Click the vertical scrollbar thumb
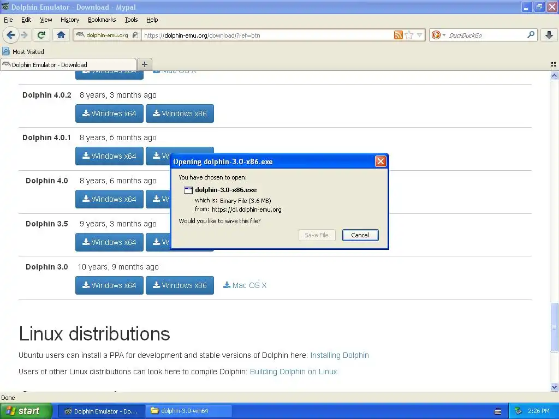This screenshot has height=419, width=559. click(554, 327)
